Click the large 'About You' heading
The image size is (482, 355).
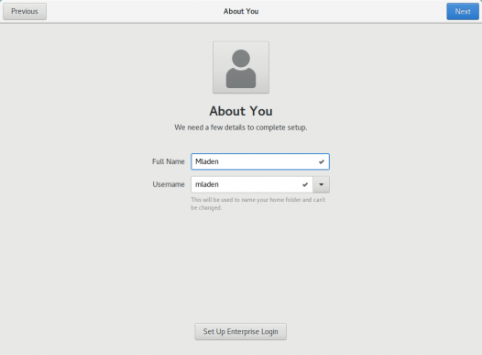241,111
